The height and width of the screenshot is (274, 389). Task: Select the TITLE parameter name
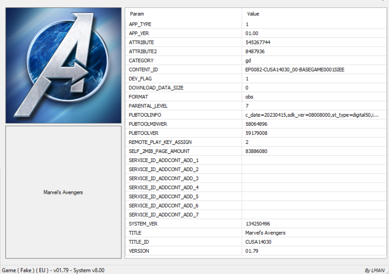click(135, 233)
